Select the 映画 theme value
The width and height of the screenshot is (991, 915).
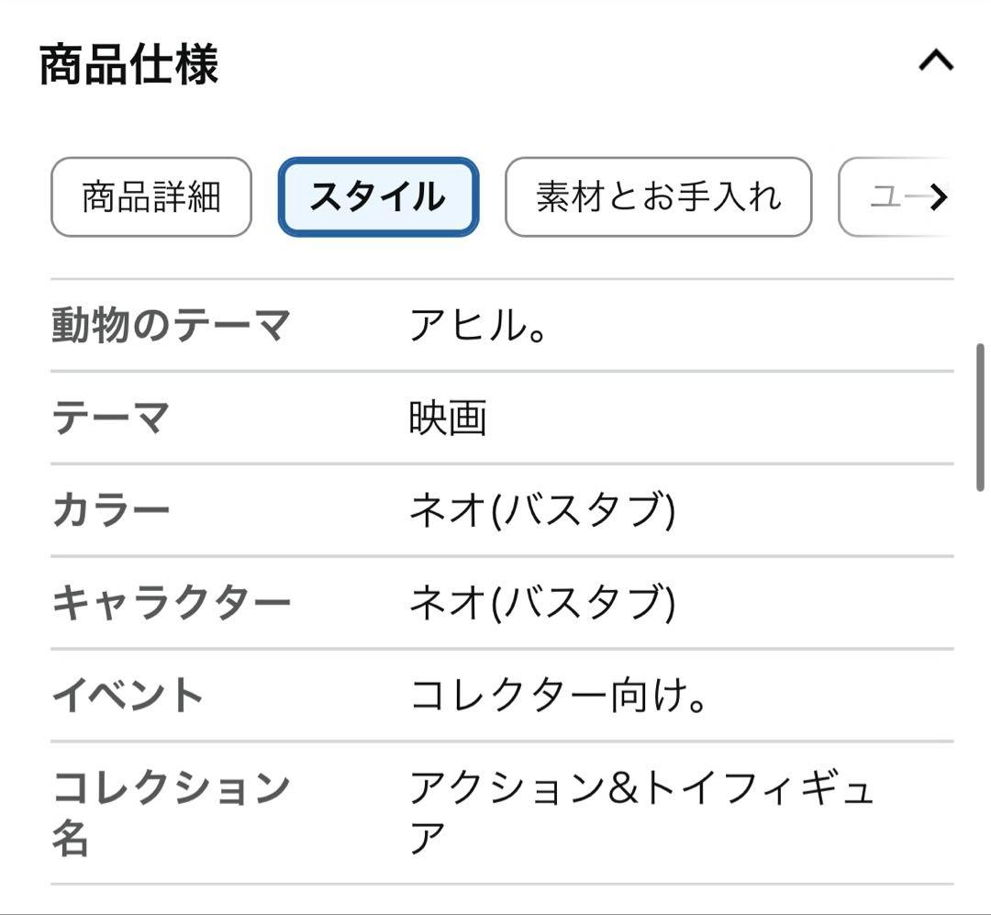(x=448, y=418)
